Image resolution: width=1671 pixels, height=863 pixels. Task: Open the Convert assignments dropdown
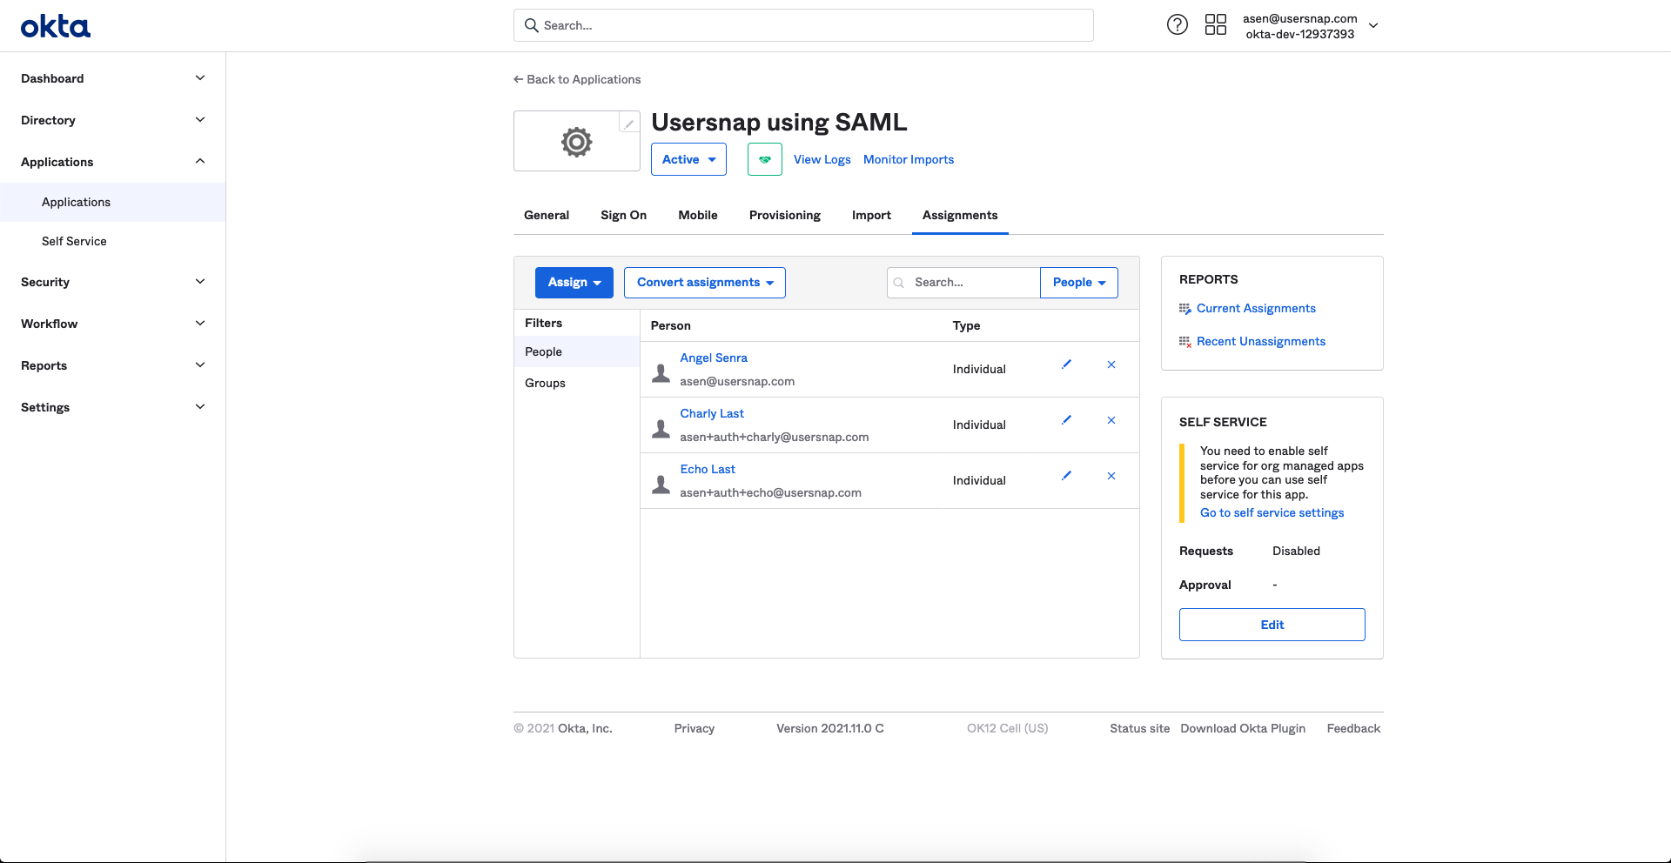[x=705, y=283]
